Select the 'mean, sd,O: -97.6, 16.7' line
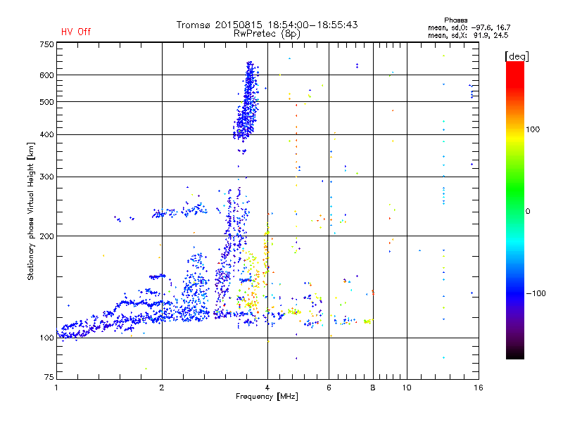The image size is (563, 422). click(469, 27)
